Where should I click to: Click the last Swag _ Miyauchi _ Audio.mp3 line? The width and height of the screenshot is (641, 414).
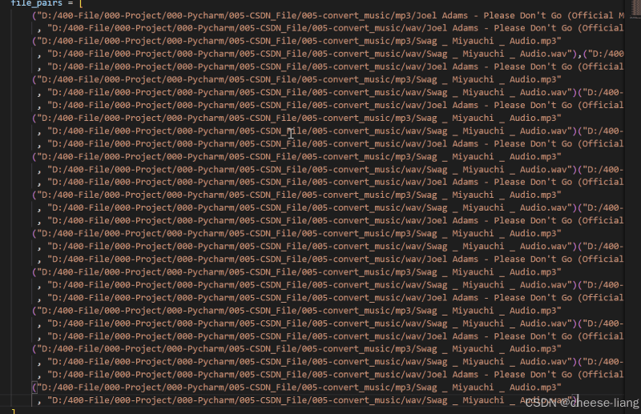[x=296, y=388]
